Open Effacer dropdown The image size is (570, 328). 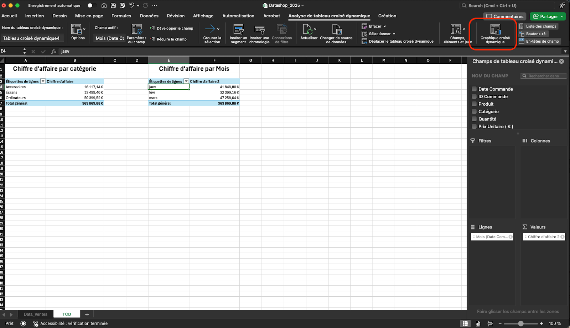tap(374, 26)
